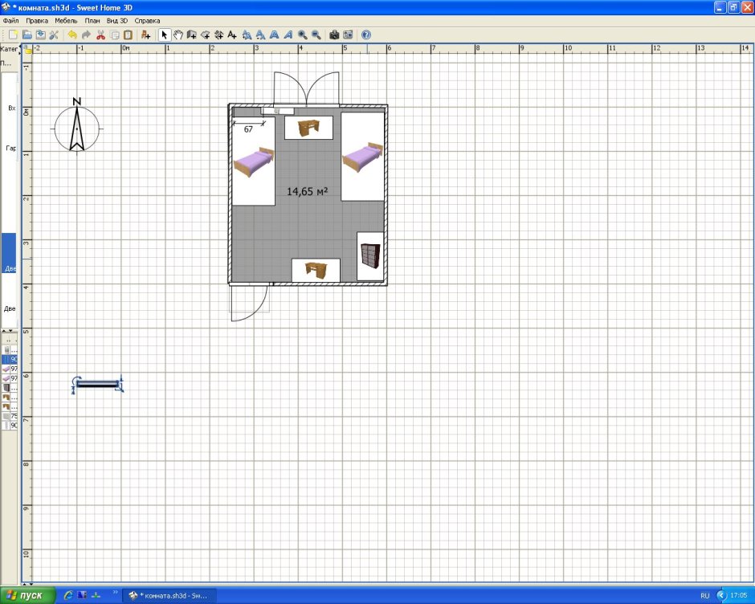
Task: Click the Zoom out magnifier icon
Action: click(316, 35)
